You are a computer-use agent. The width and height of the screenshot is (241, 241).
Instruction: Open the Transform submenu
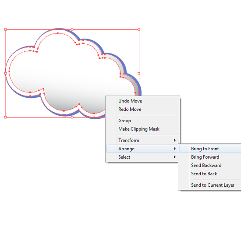(143, 140)
